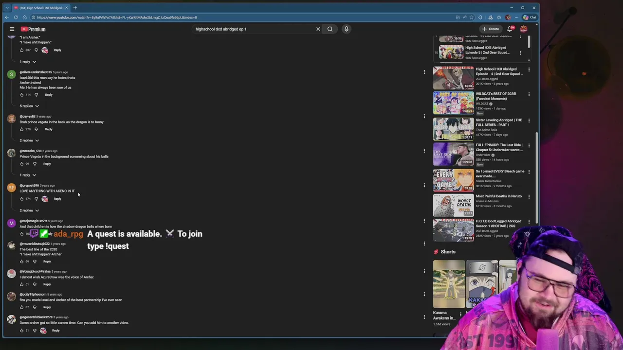The height and width of the screenshot is (350, 623).
Task: Open options menu for @silver-undertale3075 comment
Action: click(424, 72)
